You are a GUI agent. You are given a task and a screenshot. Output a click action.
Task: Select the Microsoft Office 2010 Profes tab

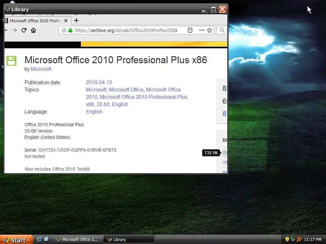[35, 21]
